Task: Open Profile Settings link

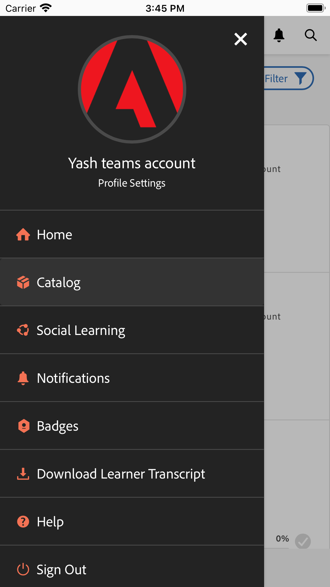Action: (132, 183)
